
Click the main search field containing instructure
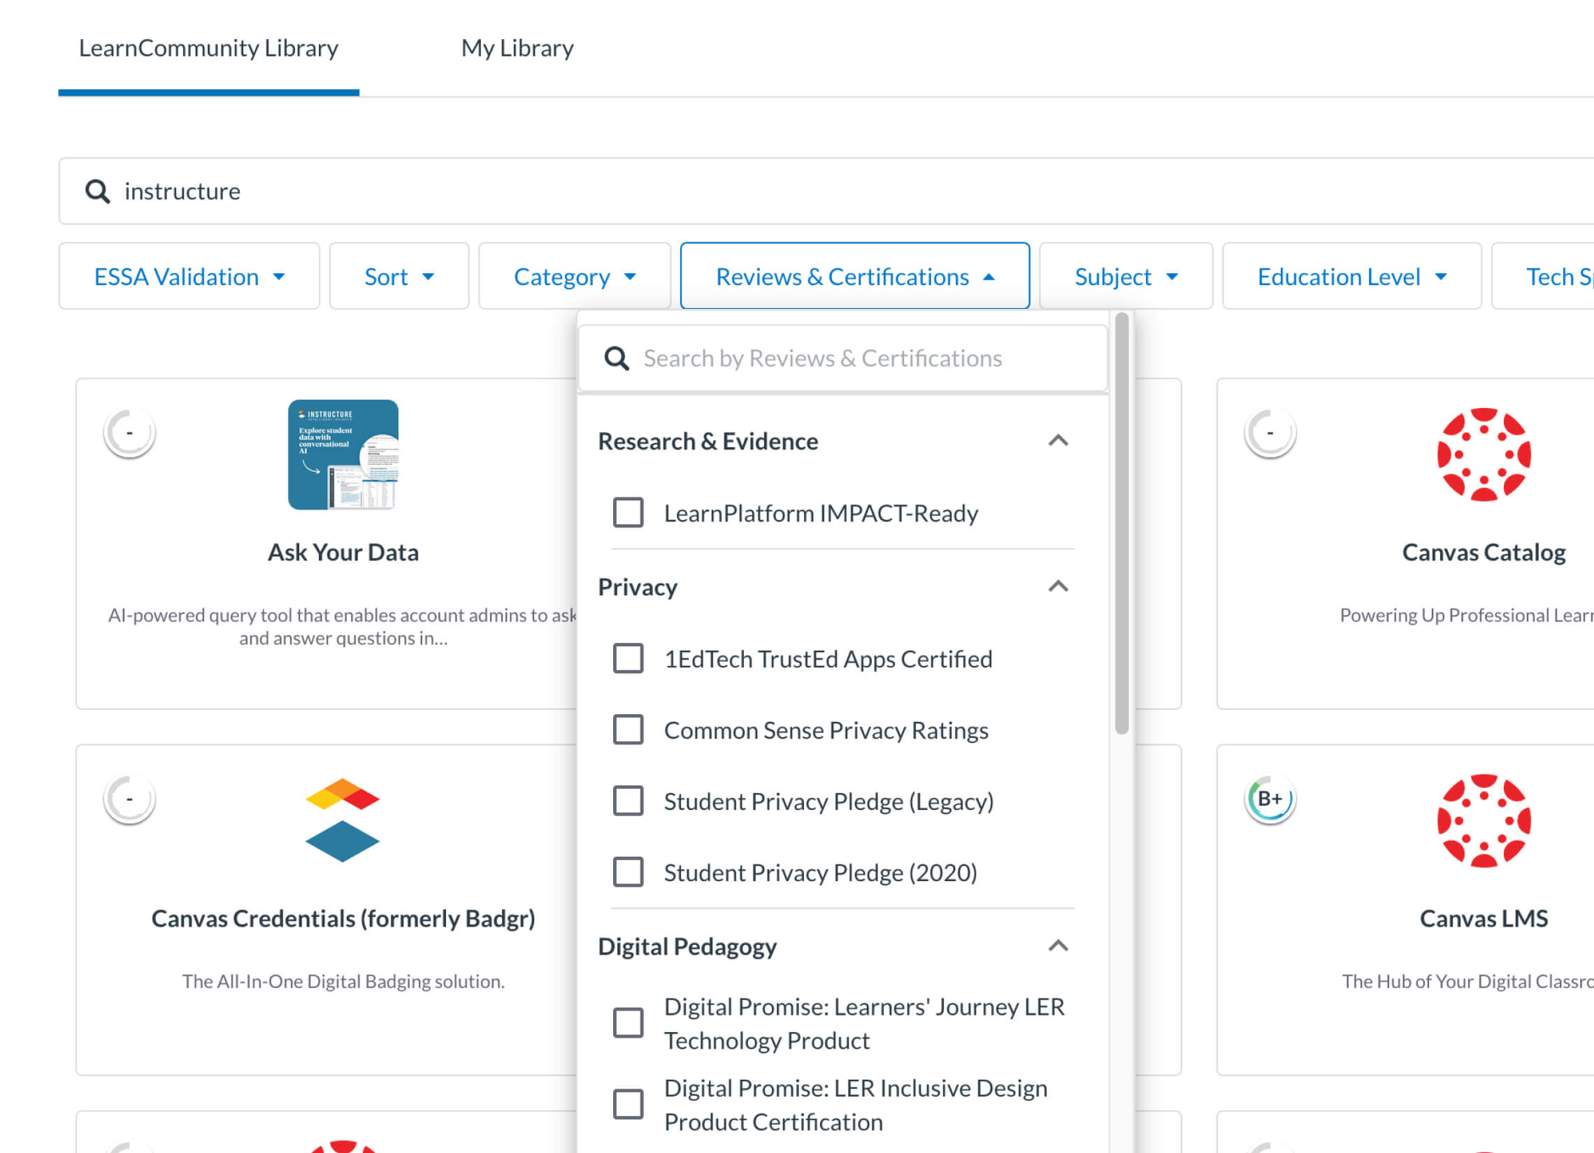pyautogui.click(x=826, y=191)
